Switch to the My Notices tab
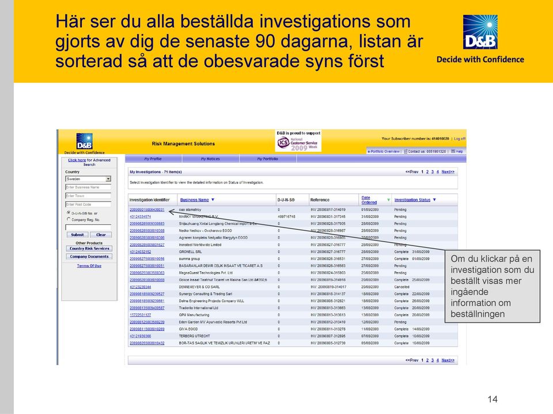 click(x=211, y=159)
